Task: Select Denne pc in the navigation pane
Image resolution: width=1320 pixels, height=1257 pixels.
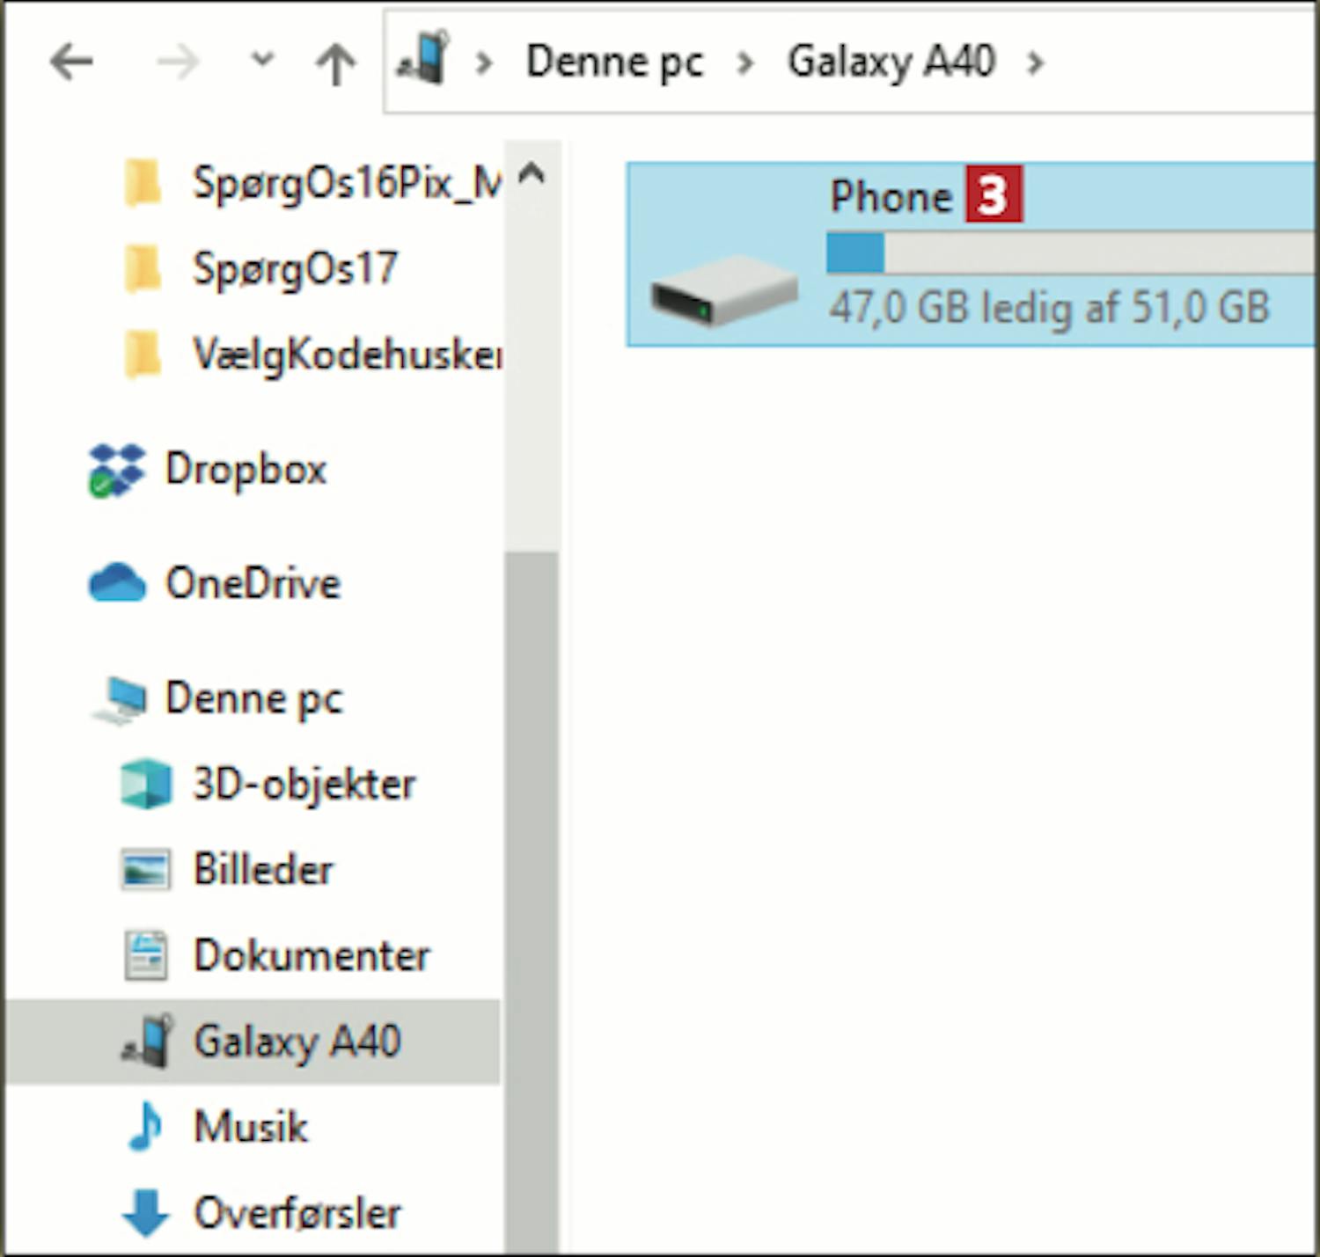Action: coord(253,698)
